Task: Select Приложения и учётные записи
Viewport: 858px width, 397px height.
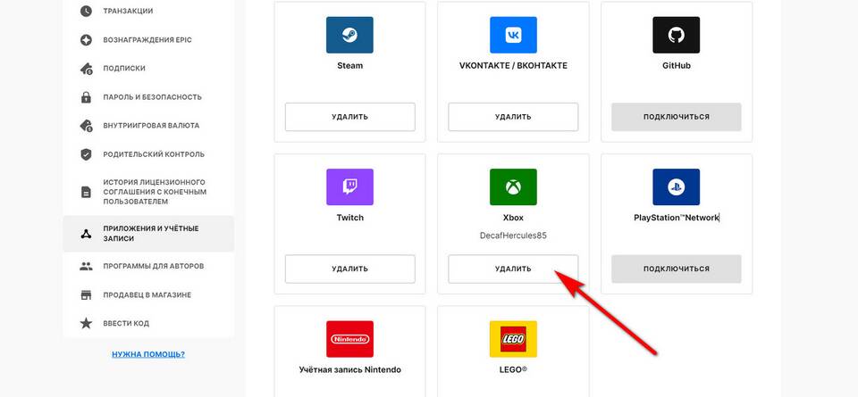Action: tap(148, 234)
